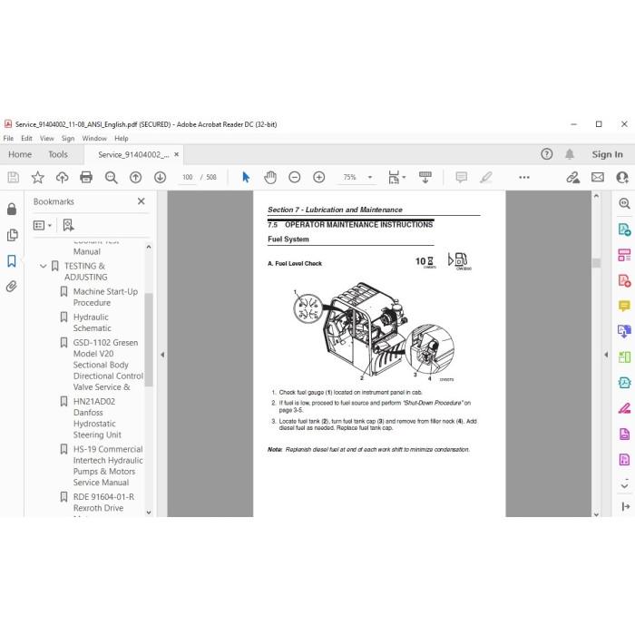Open more tools ellipsis menu
635x635 pixels.
pos(524,178)
